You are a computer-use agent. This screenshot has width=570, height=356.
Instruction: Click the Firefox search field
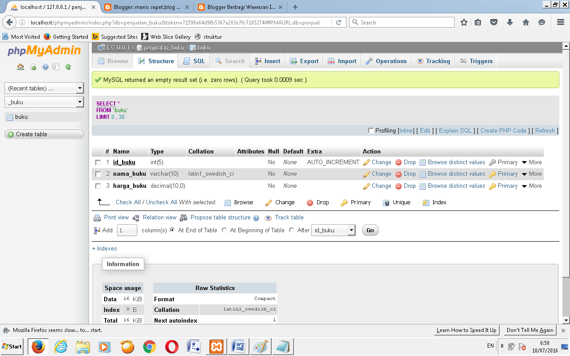coord(401,22)
